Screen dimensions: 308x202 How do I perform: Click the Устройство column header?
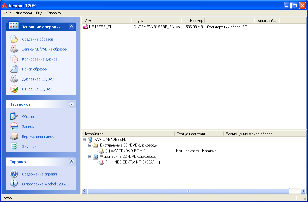(128, 134)
